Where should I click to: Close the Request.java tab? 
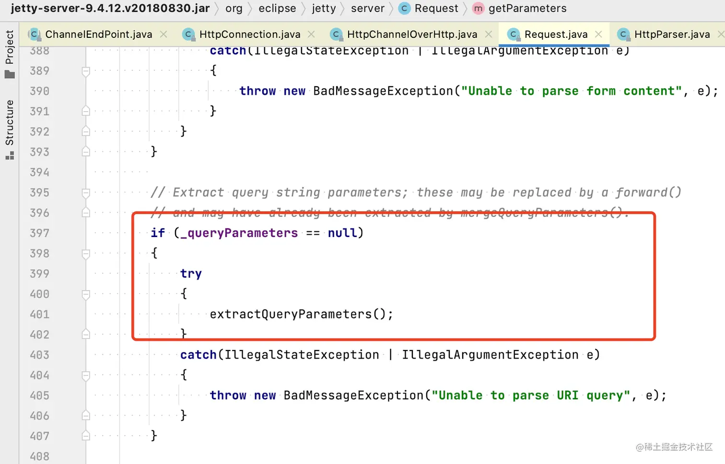click(598, 34)
